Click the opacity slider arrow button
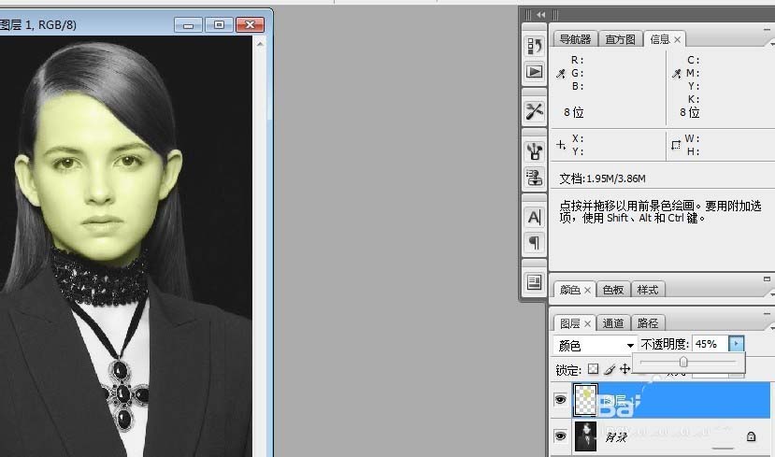The image size is (775, 457). (736, 344)
